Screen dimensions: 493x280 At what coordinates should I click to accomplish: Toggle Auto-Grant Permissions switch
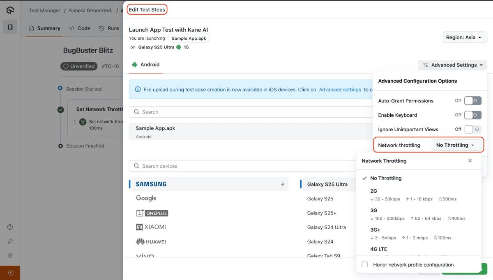tap(472, 100)
